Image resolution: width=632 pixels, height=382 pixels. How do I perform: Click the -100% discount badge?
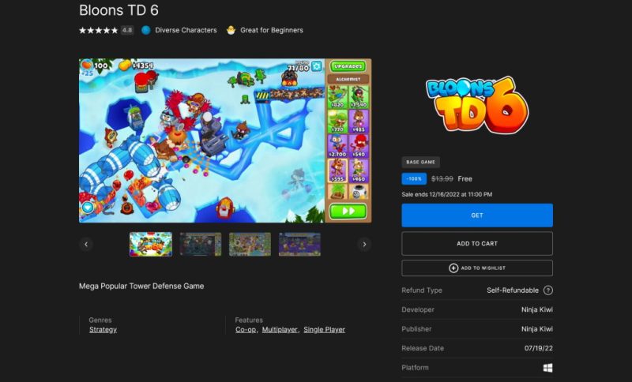coord(414,178)
